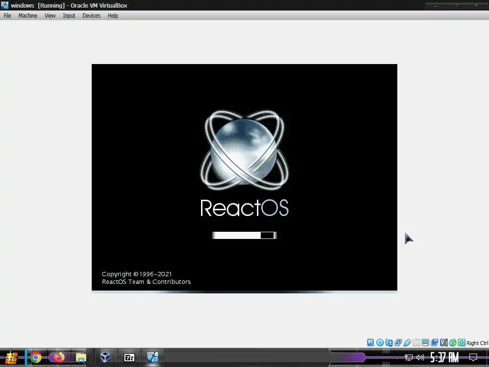
Task: Click inside the ReactOS guest display
Action: point(244,177)
